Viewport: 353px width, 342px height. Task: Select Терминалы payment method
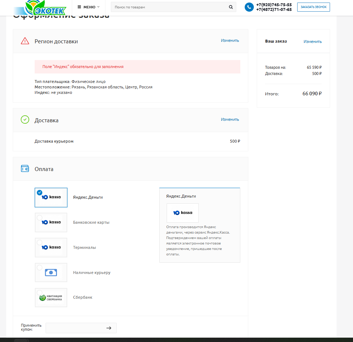point(51,247)
